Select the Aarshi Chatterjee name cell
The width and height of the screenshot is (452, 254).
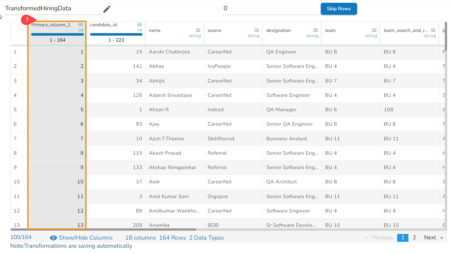point(169,52)
